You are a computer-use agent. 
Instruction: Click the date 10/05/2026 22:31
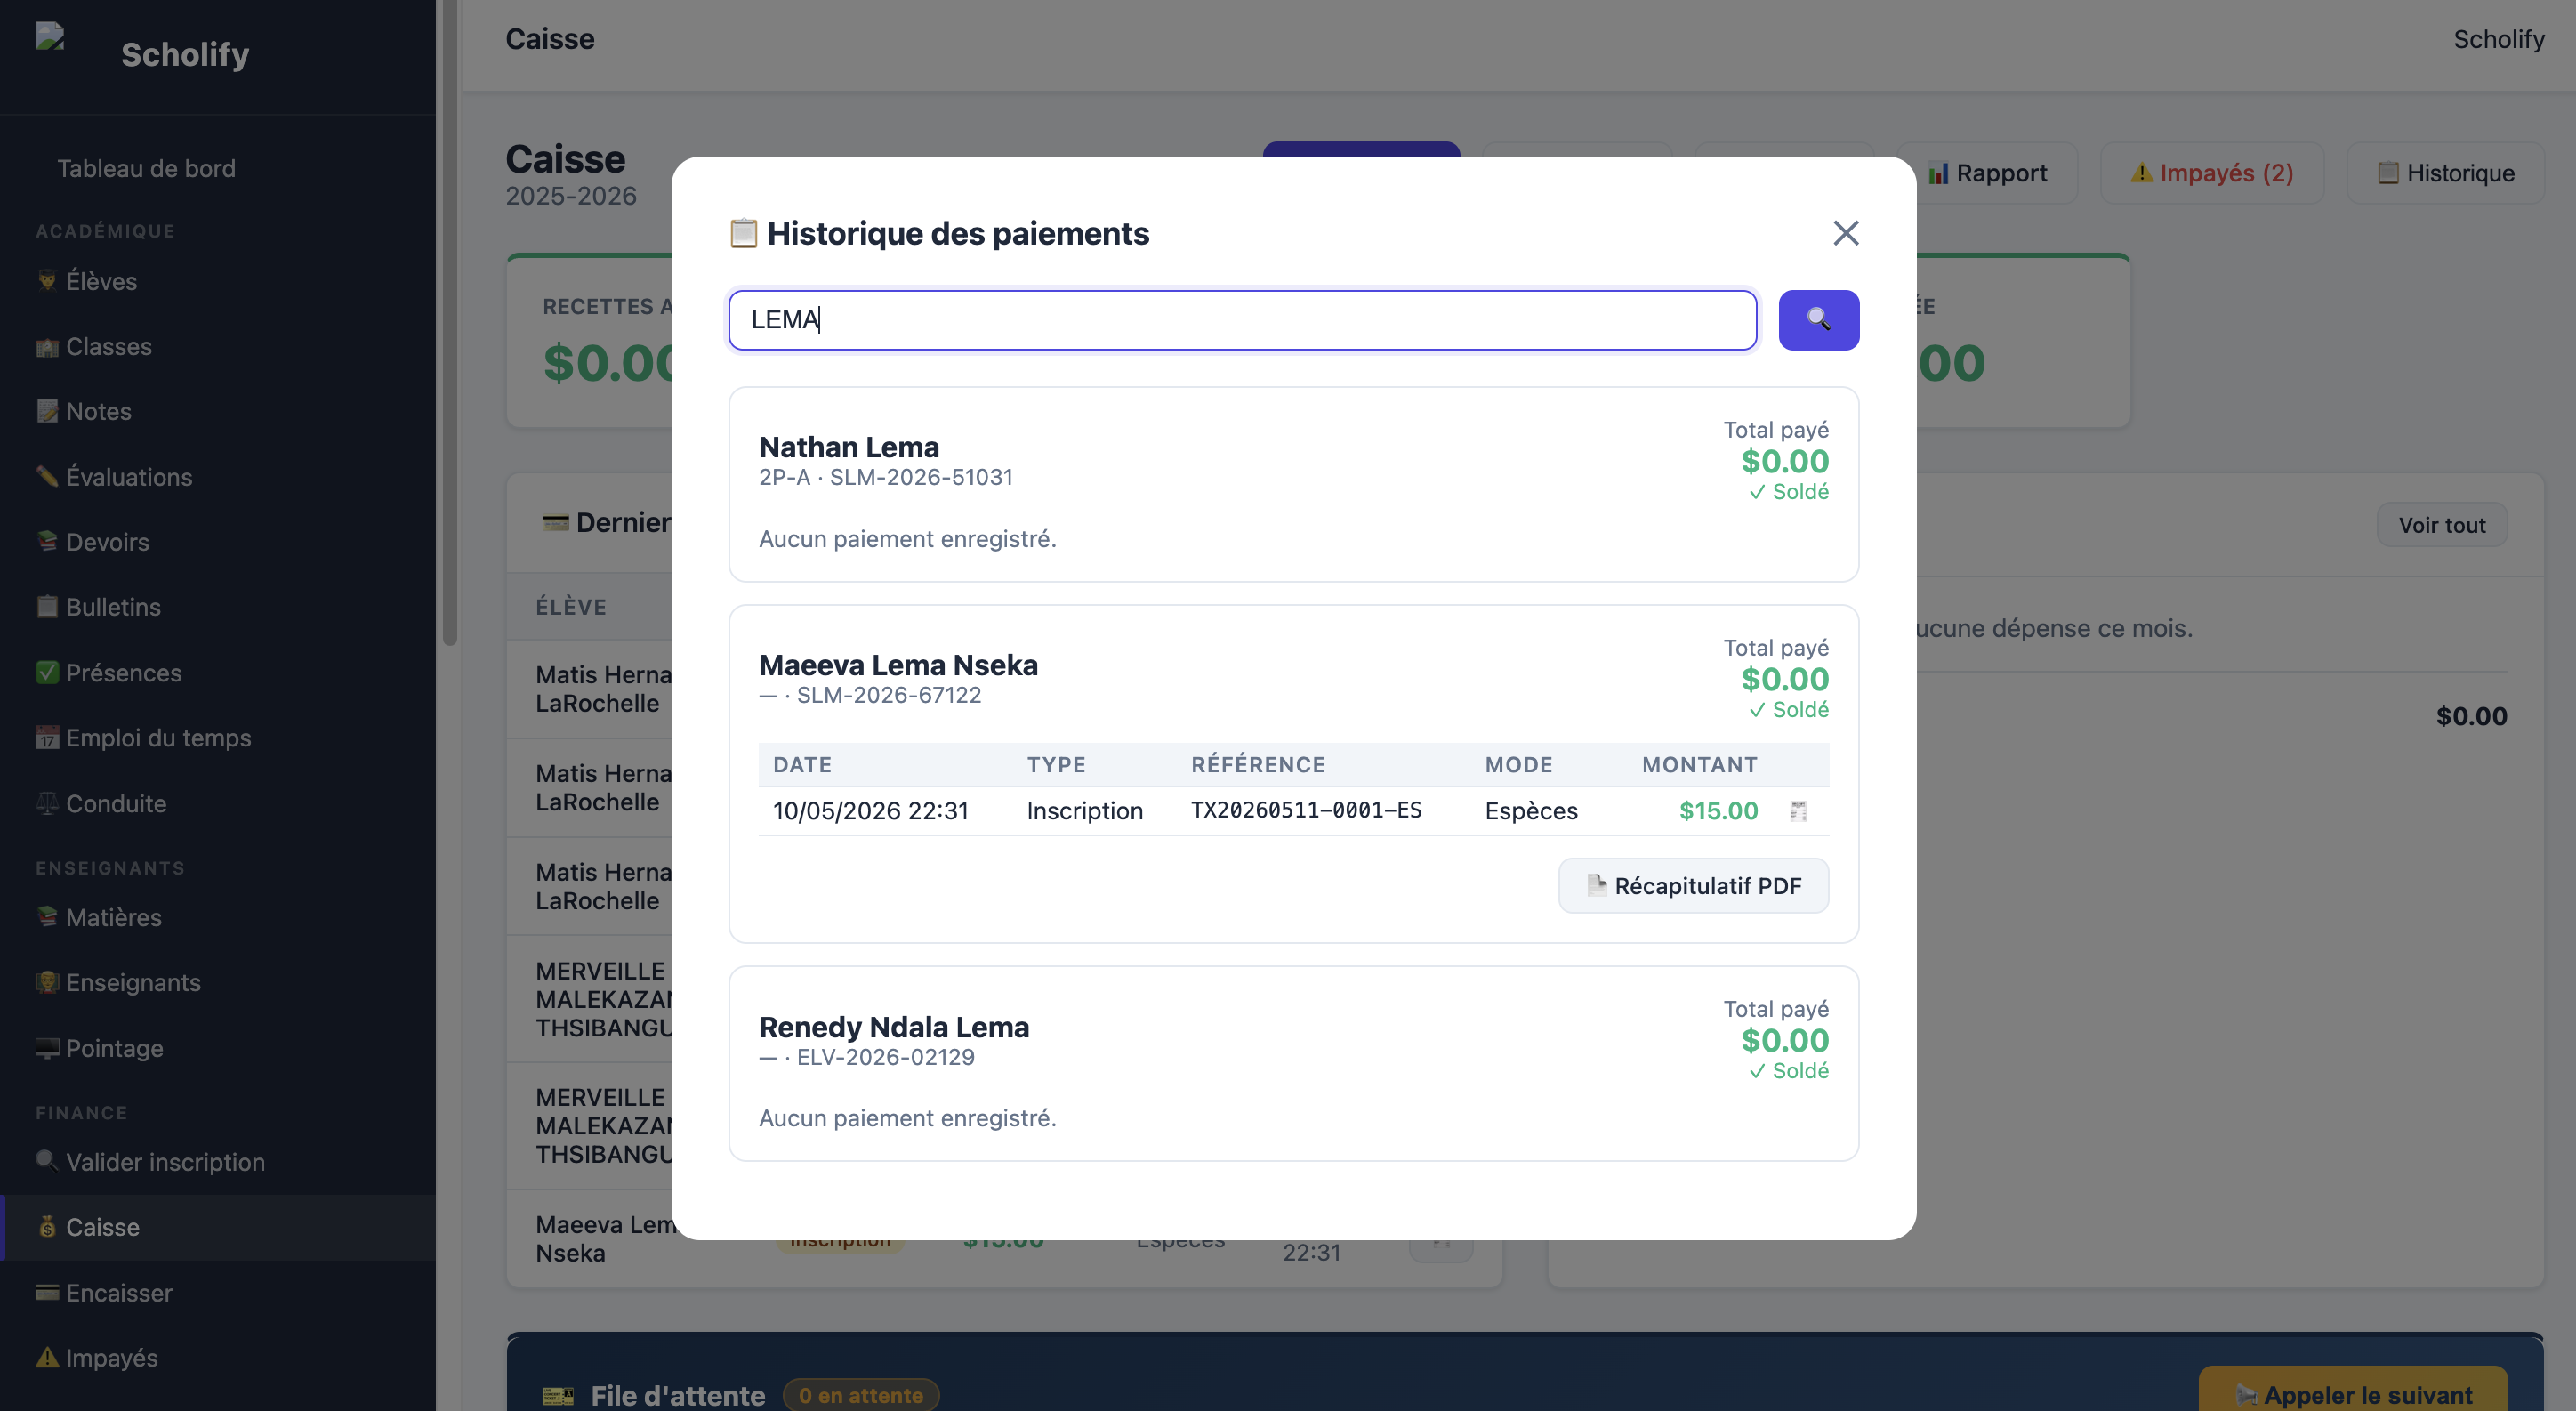pos(870,811)
